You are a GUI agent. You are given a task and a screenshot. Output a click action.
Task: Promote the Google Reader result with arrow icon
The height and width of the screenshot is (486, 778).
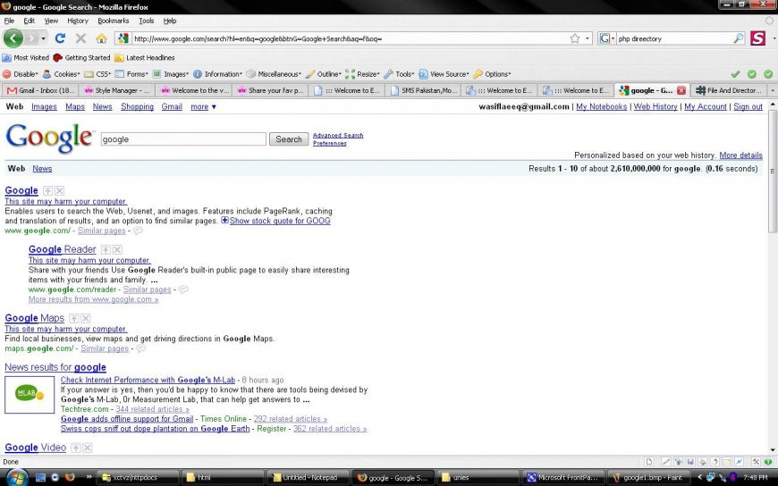pos(106,250)
